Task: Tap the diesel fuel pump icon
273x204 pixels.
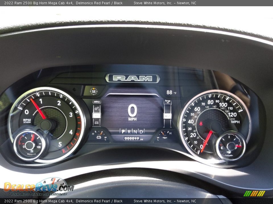Action: [x=229, y=152]
